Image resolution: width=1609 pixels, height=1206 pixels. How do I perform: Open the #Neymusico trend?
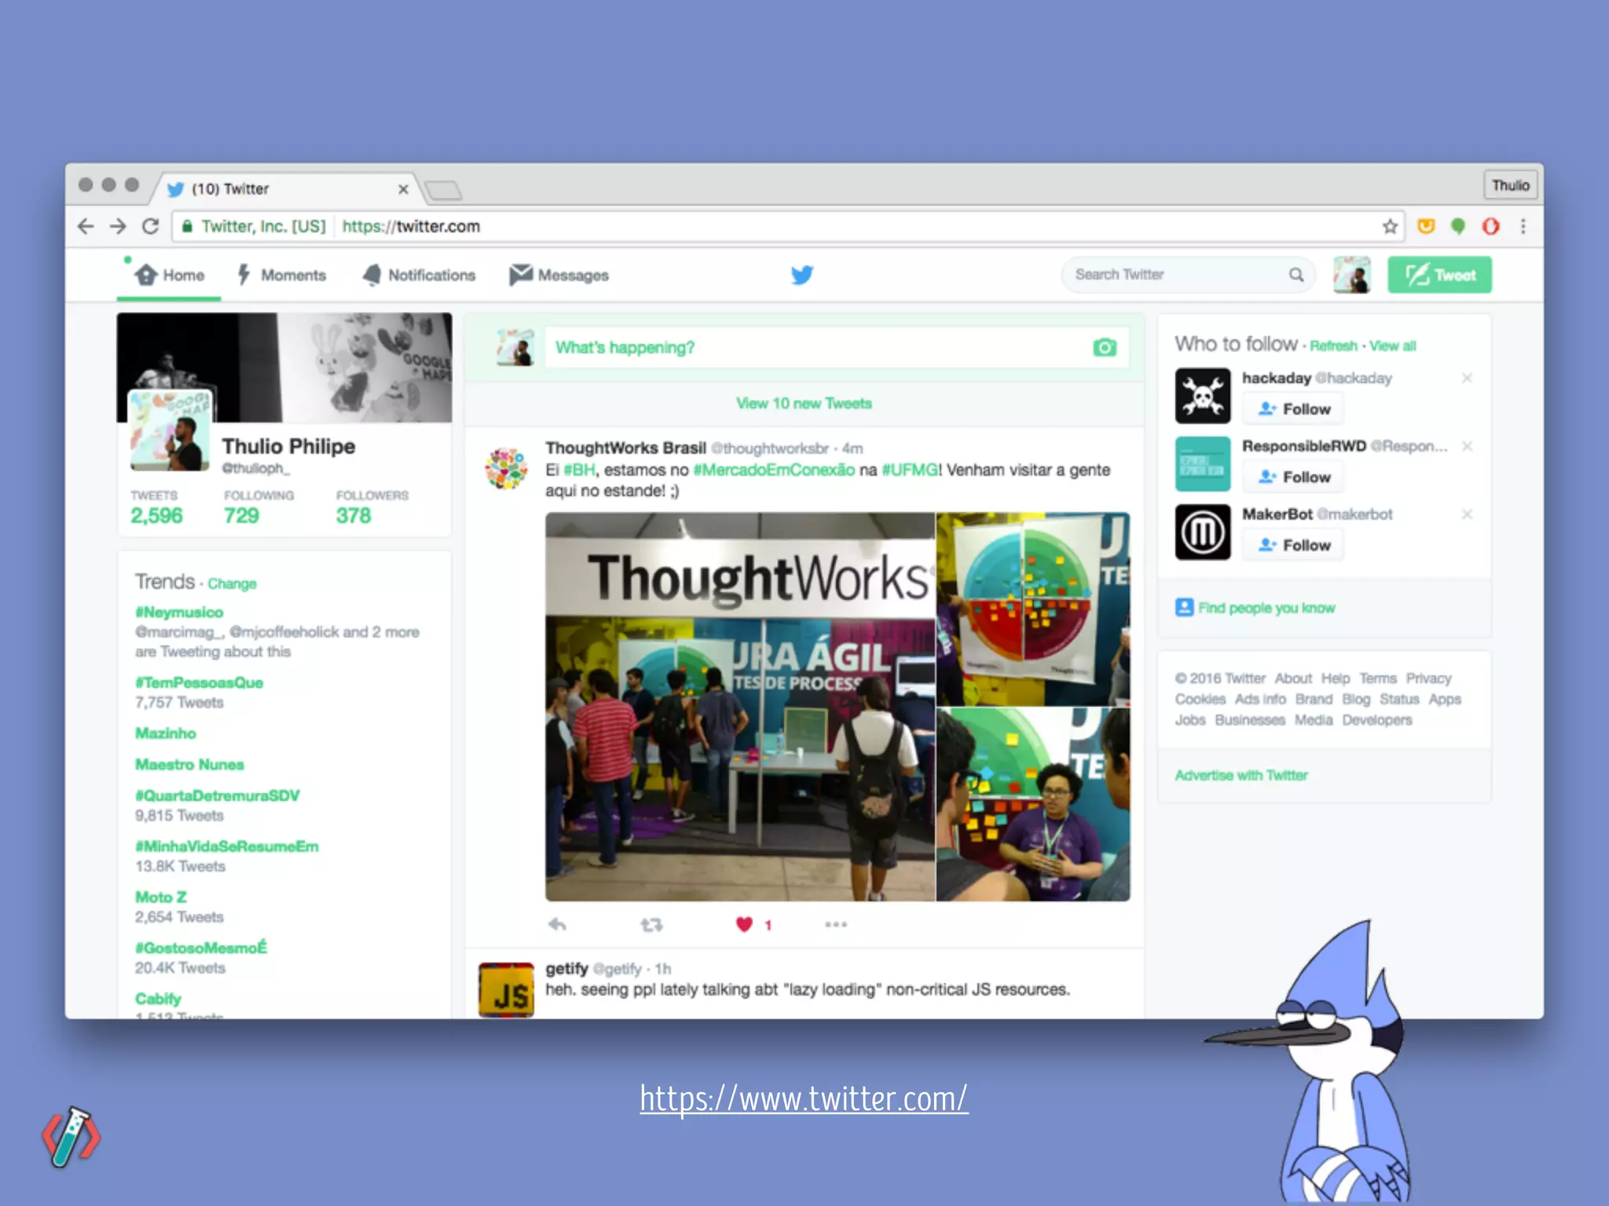[x=179, y=612]
